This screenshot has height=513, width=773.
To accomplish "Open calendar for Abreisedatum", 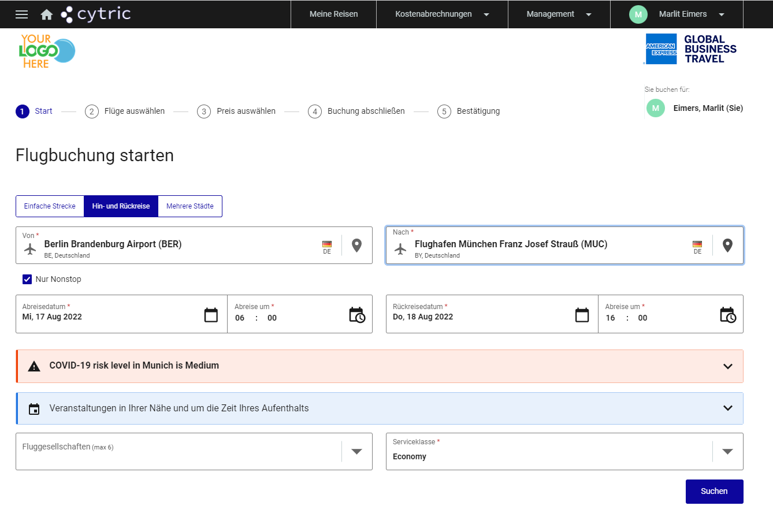I will [211, 315].
